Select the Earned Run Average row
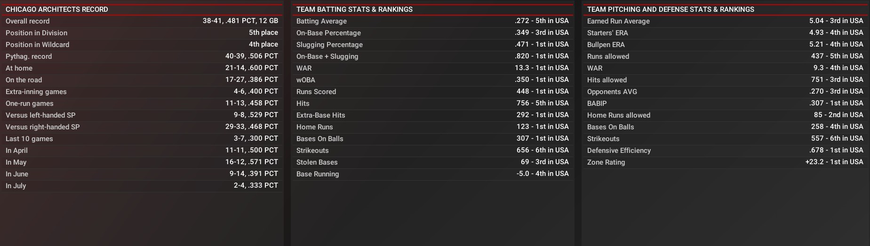Screen dimensions: 870x246 tap(725, 21)
